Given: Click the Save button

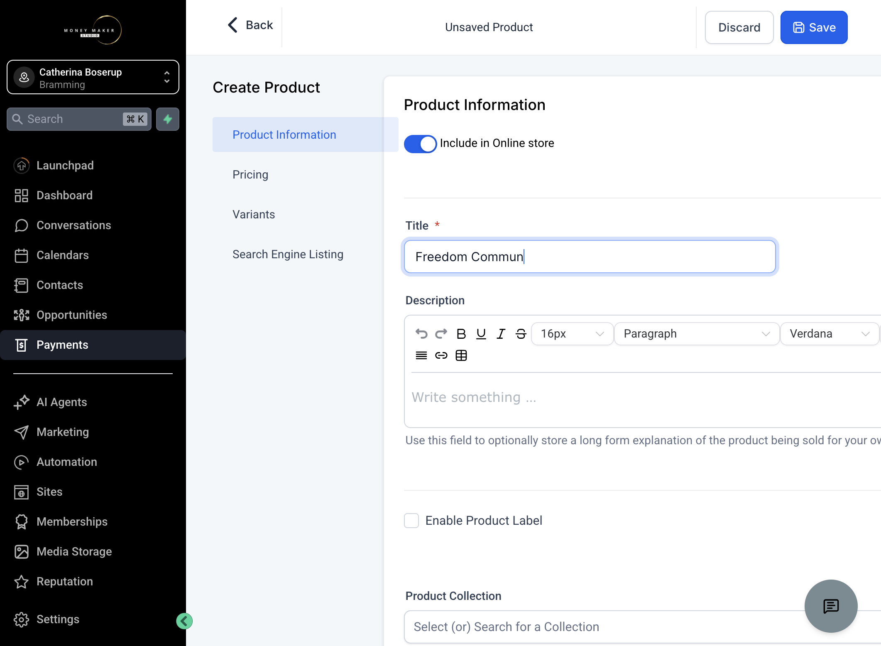Looking at the screenshot, I should [814, 27].
